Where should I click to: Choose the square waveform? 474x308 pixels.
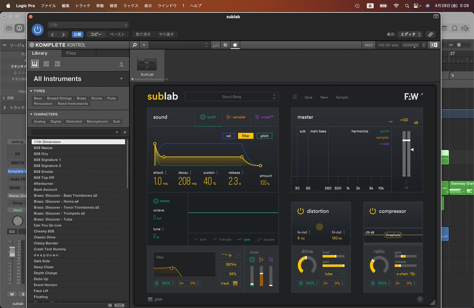(265, 239)
